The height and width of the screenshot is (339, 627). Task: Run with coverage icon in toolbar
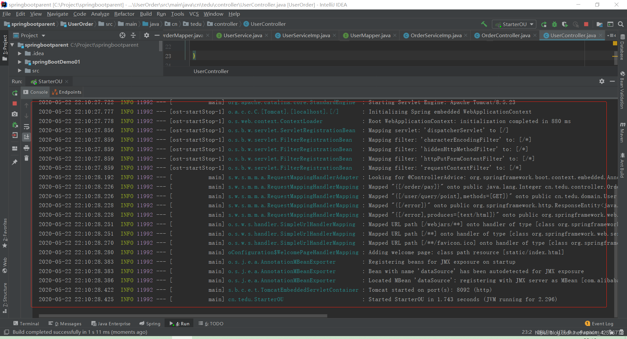coord(565,24)
